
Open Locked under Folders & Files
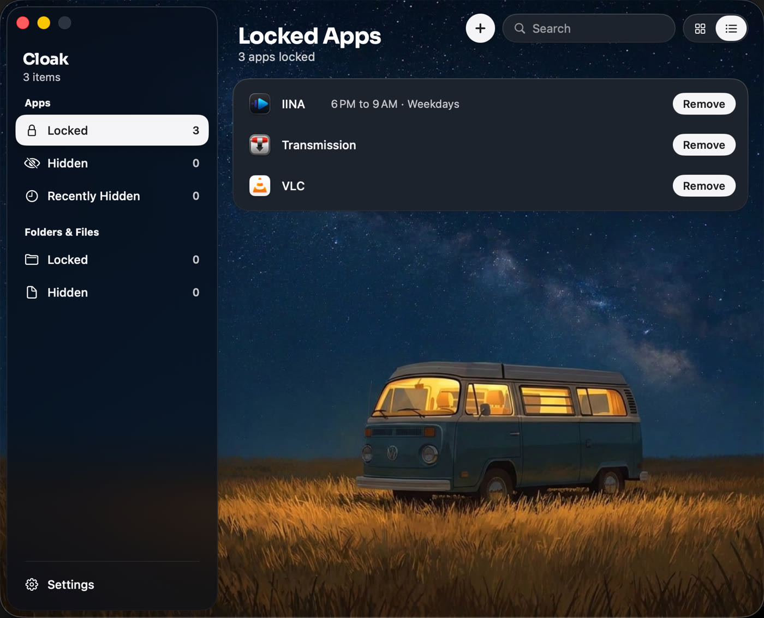click(112, 259)
